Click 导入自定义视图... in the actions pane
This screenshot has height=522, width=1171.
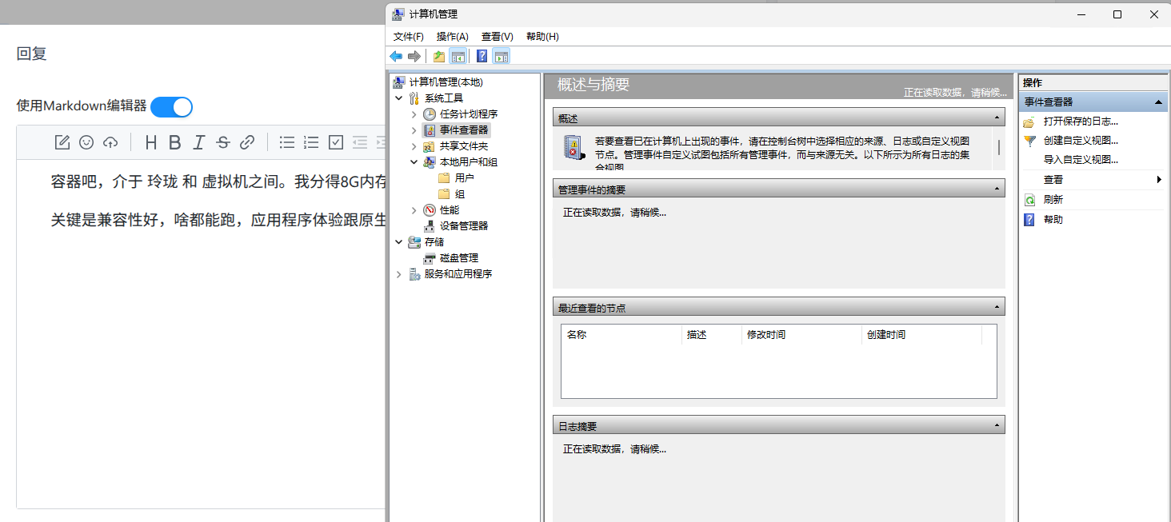pos(1081,159)
